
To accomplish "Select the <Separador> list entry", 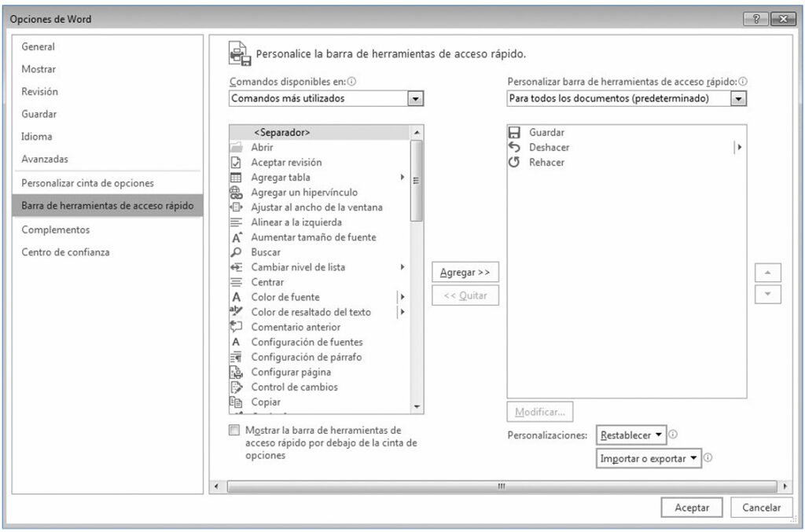I will [x=319, y=132].
